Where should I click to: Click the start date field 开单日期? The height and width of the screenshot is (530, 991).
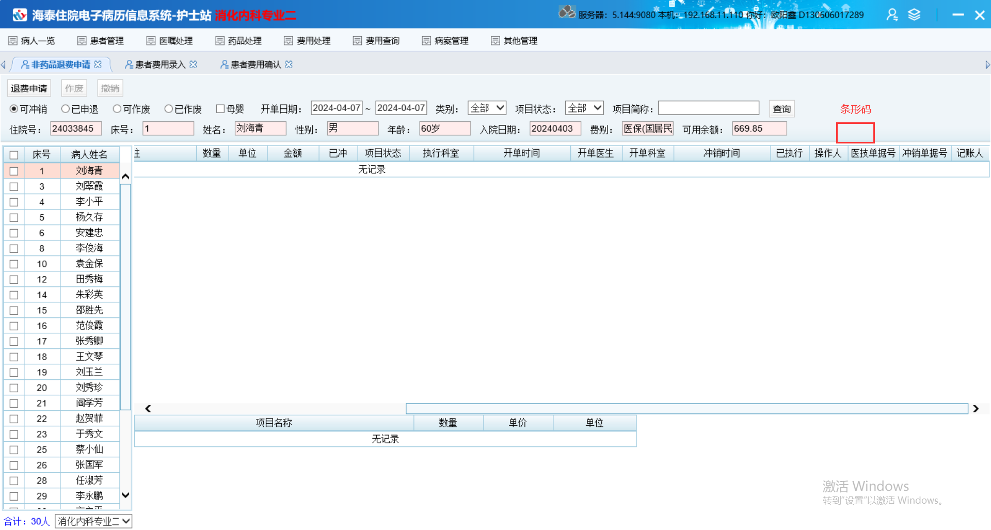point(337,108)
